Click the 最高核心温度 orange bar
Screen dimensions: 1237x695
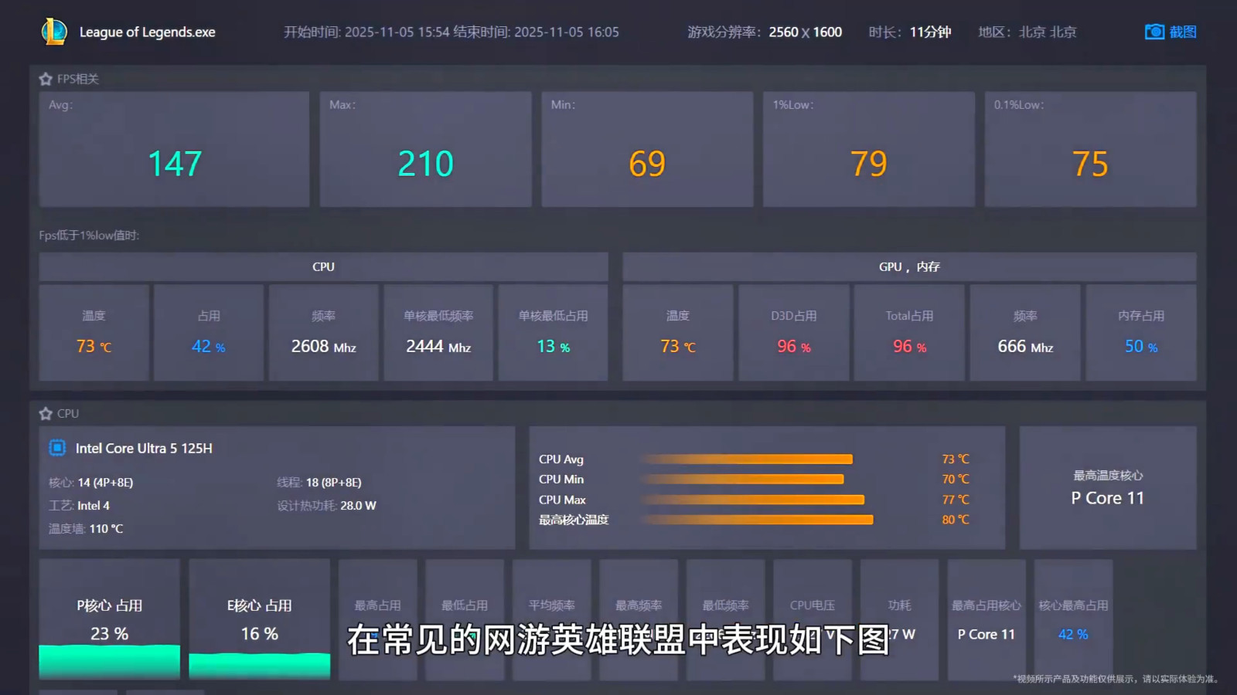[x=758, y=520]
